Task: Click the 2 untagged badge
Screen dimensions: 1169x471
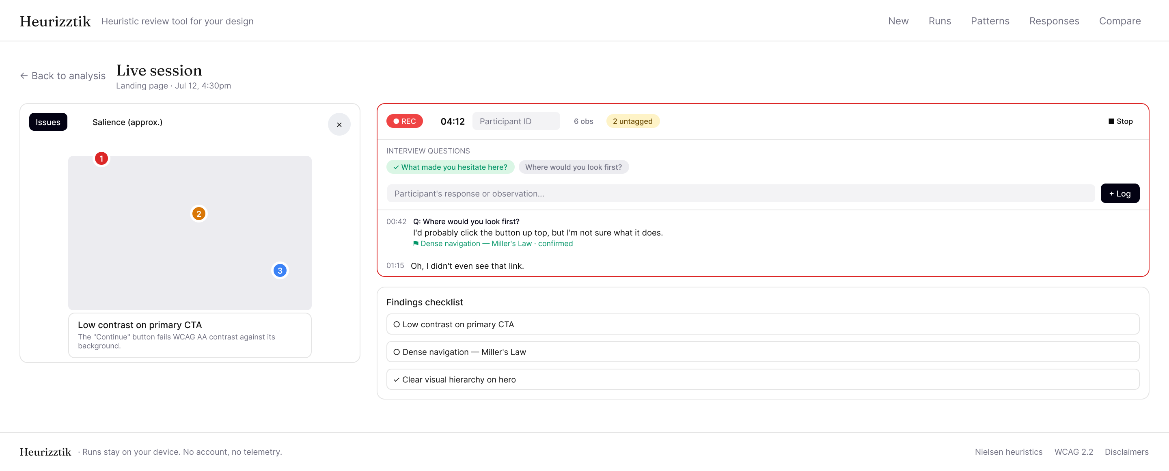Action: coord(633,121)
